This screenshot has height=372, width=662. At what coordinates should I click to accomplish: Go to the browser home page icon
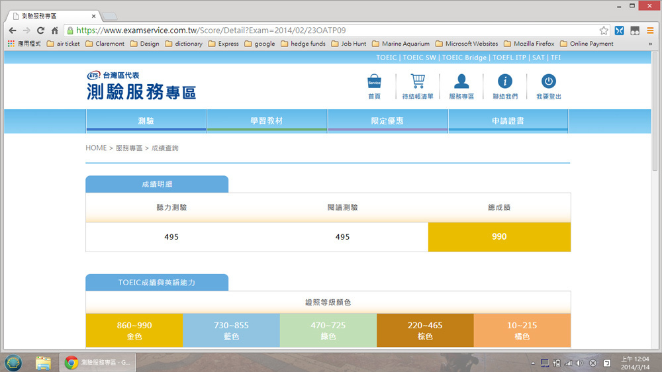pos(55,30)
